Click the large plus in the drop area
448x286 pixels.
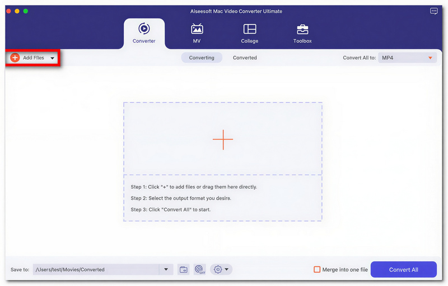point(223,140)
